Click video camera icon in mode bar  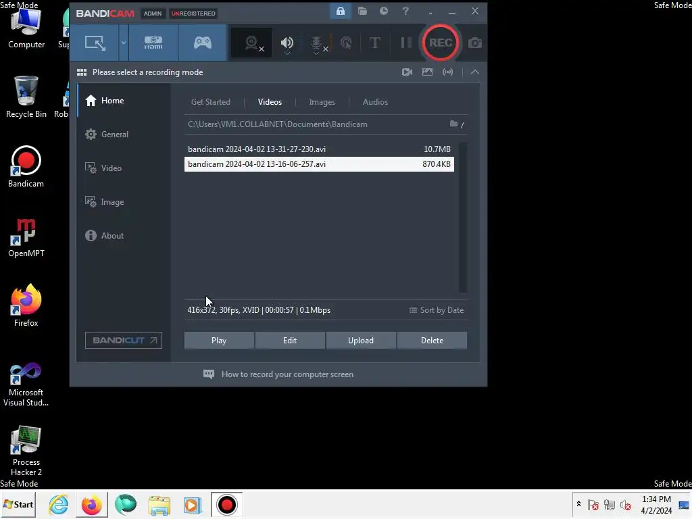click(407, 72)
